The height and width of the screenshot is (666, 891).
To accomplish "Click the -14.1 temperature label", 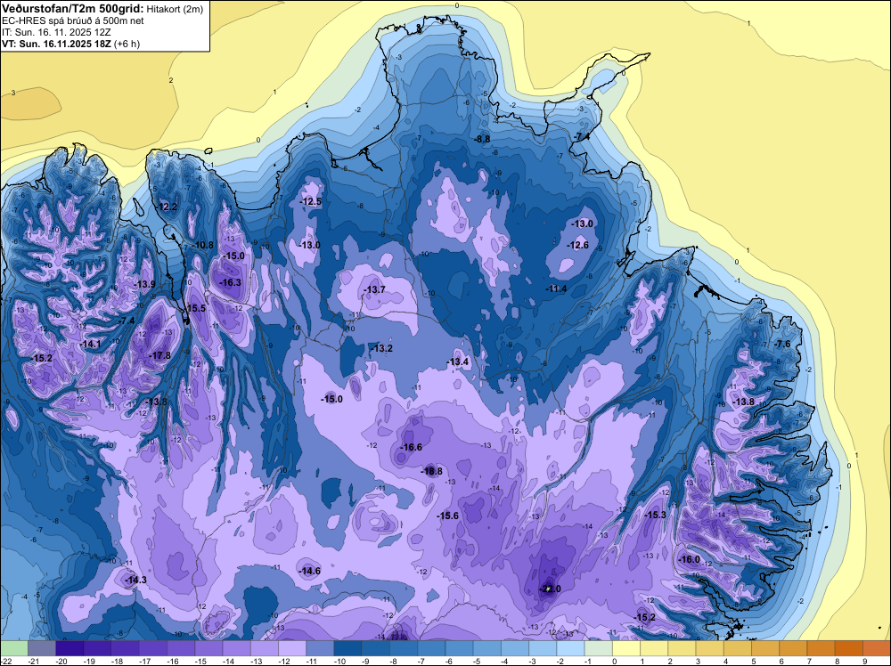I will 90,344.
